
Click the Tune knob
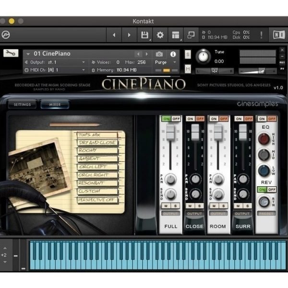(203, 57)
